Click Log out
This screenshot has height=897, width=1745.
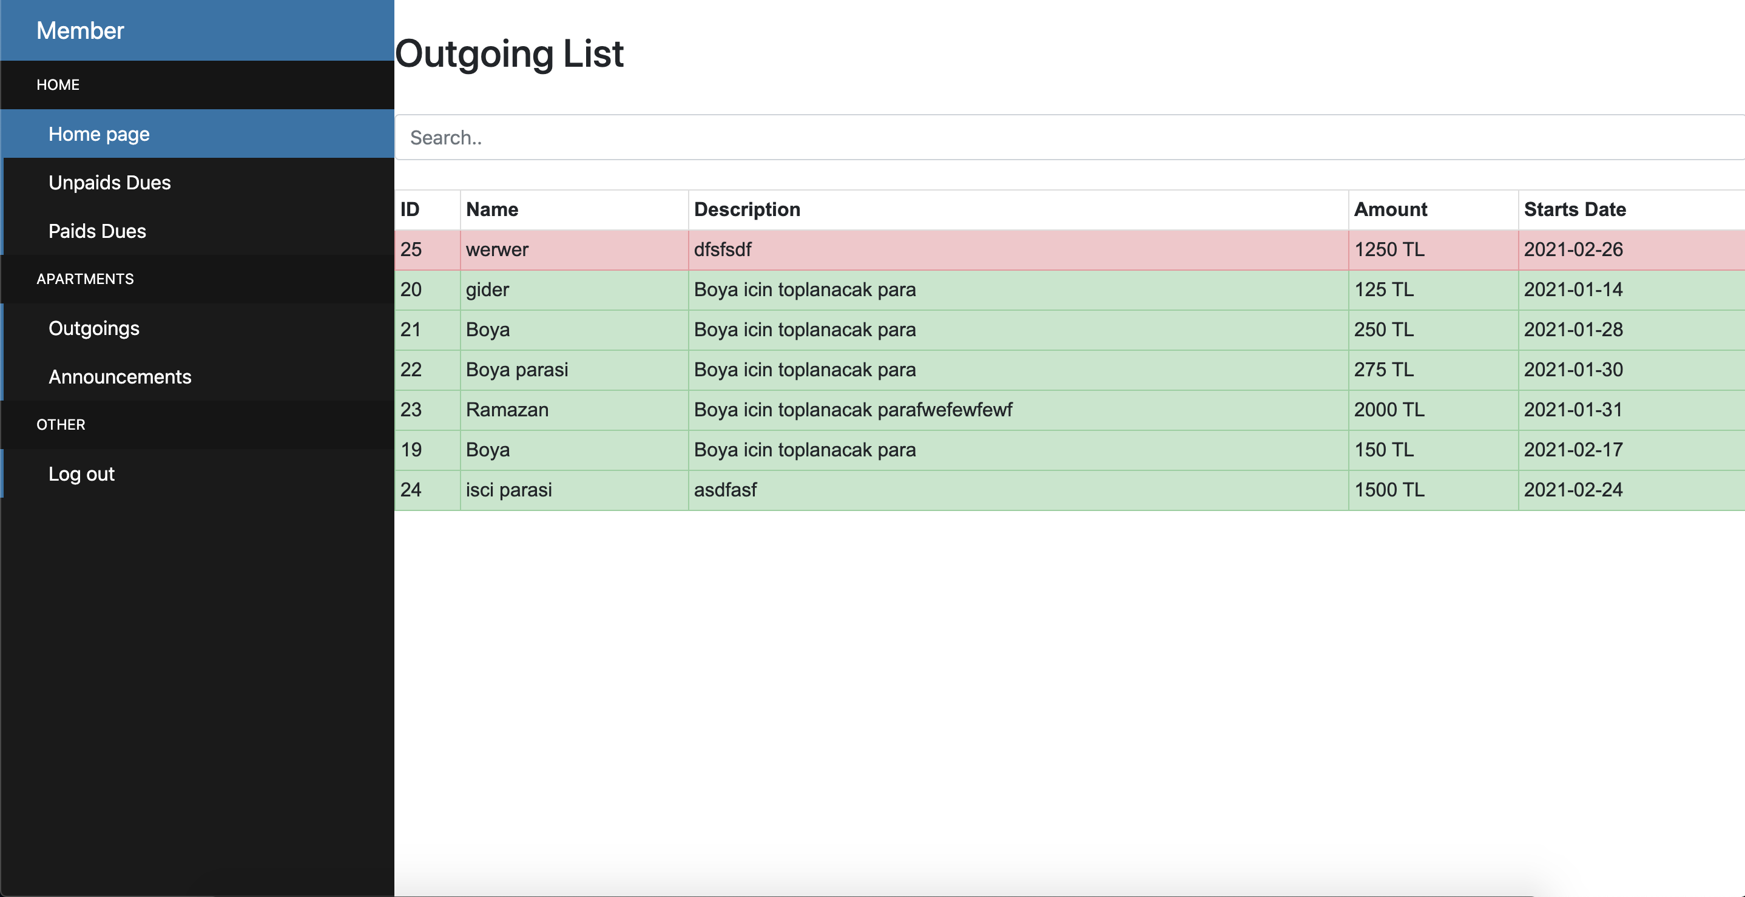[x=81, y=473]
